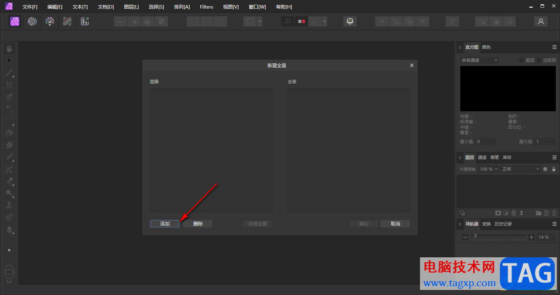Open the 帮助[H] menu

(x=284, y=7)
